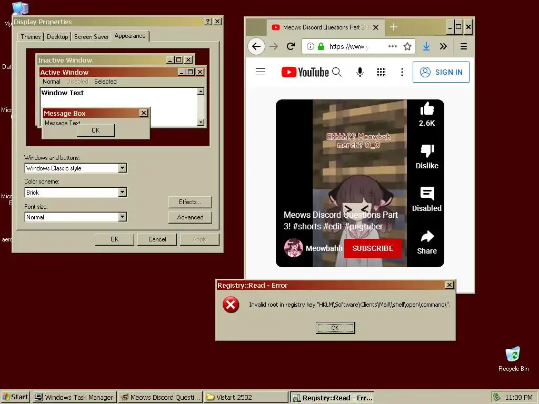539x404 pixels.
Task: Switch to the Screen Saver tab
Action: pos(91,36)
